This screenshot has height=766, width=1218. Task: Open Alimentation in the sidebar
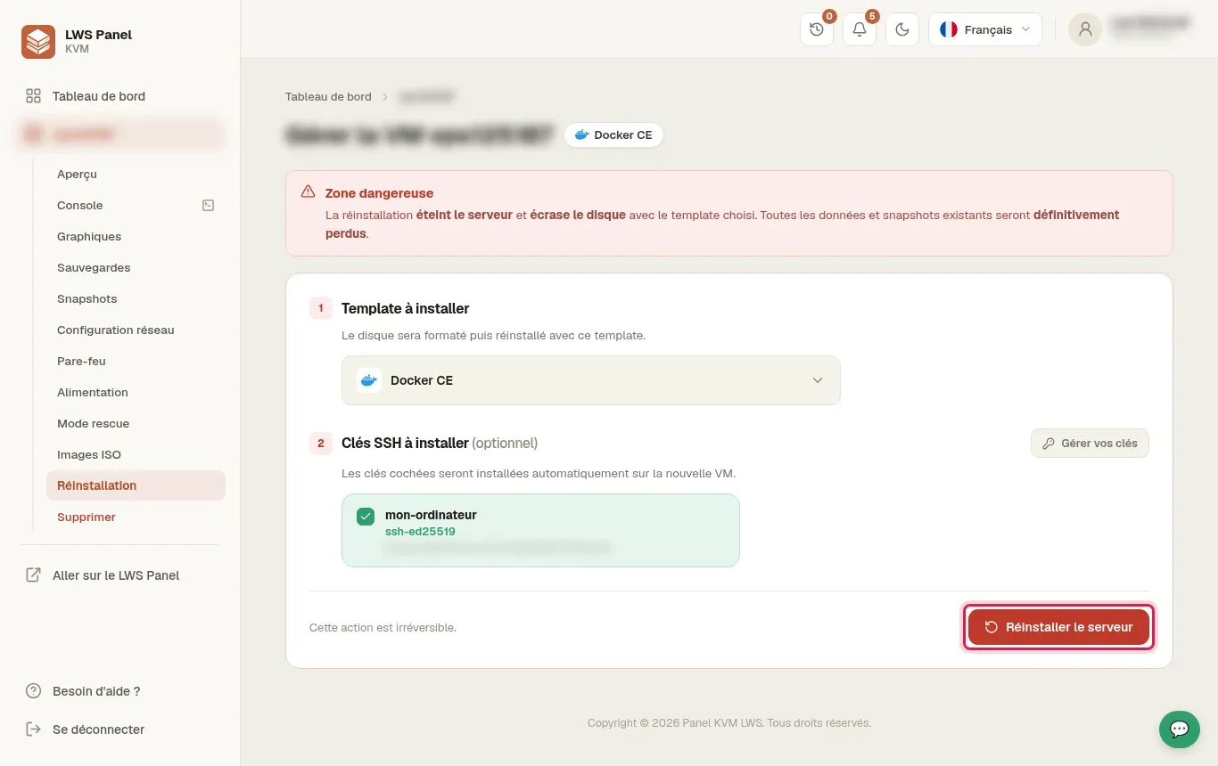click(93, 392)
